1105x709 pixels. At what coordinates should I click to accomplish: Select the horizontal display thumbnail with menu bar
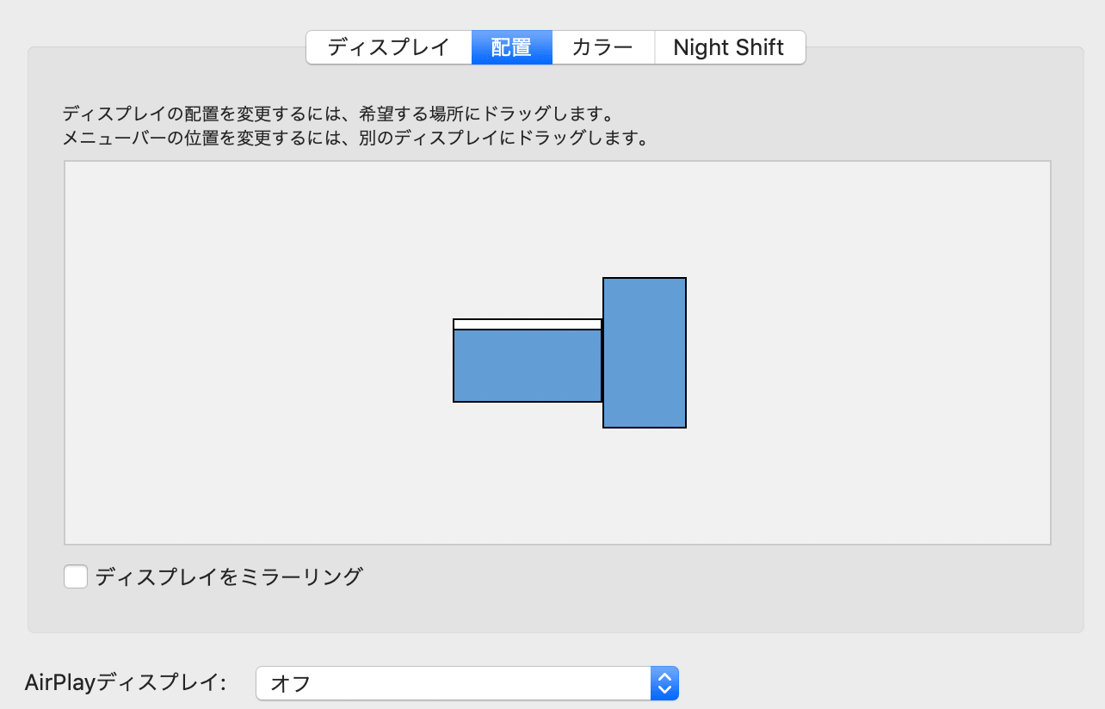tap(527, 361)
